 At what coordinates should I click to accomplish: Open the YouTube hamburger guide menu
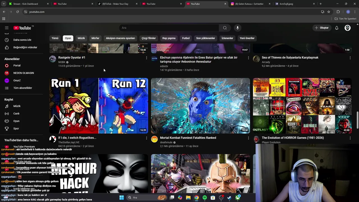(7, 28)
